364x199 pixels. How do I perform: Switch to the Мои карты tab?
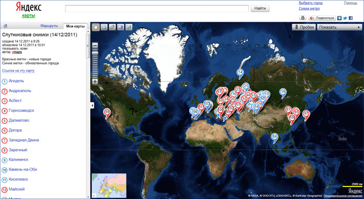point(75,26)
